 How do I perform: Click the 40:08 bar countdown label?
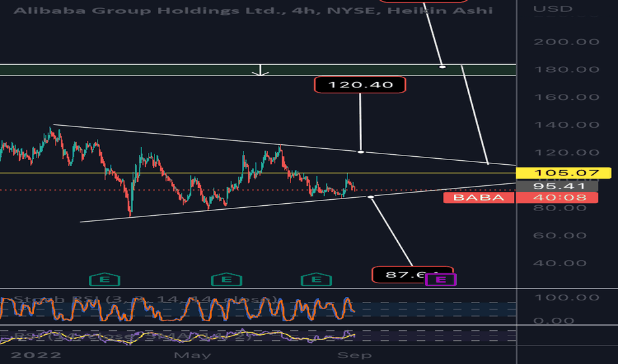pos(557,197)
